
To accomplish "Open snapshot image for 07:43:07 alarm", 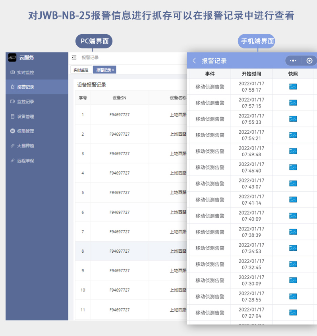I will (293, 183).
